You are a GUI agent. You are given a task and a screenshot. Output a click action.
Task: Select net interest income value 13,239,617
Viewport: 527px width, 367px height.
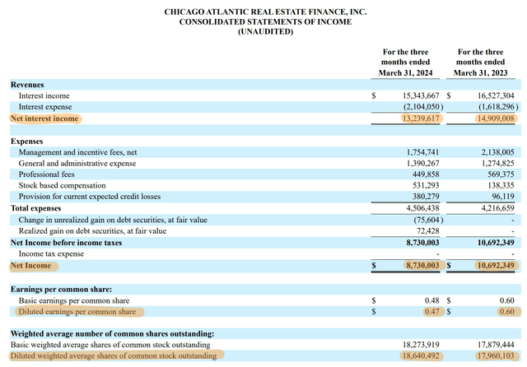pos(421,118)
